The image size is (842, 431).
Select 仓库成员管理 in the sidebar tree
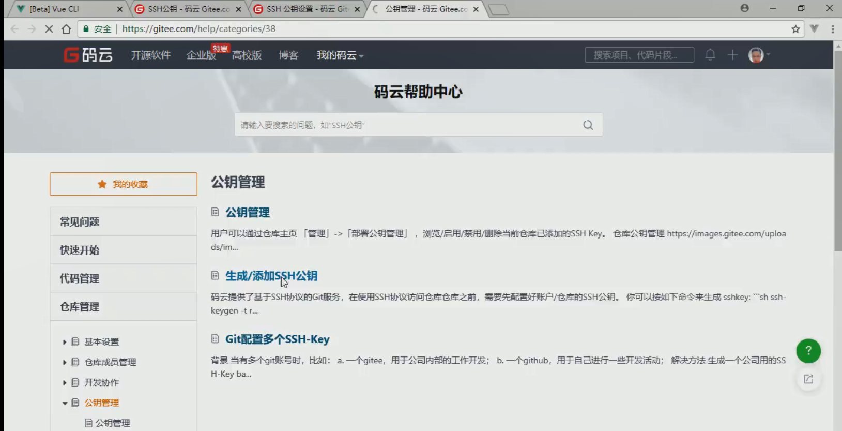(110, 362)
